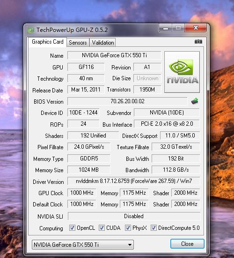234x258 pixels.
Task: Click the GPU Clock row Memory 1175 MHz field
Action: 134,192
